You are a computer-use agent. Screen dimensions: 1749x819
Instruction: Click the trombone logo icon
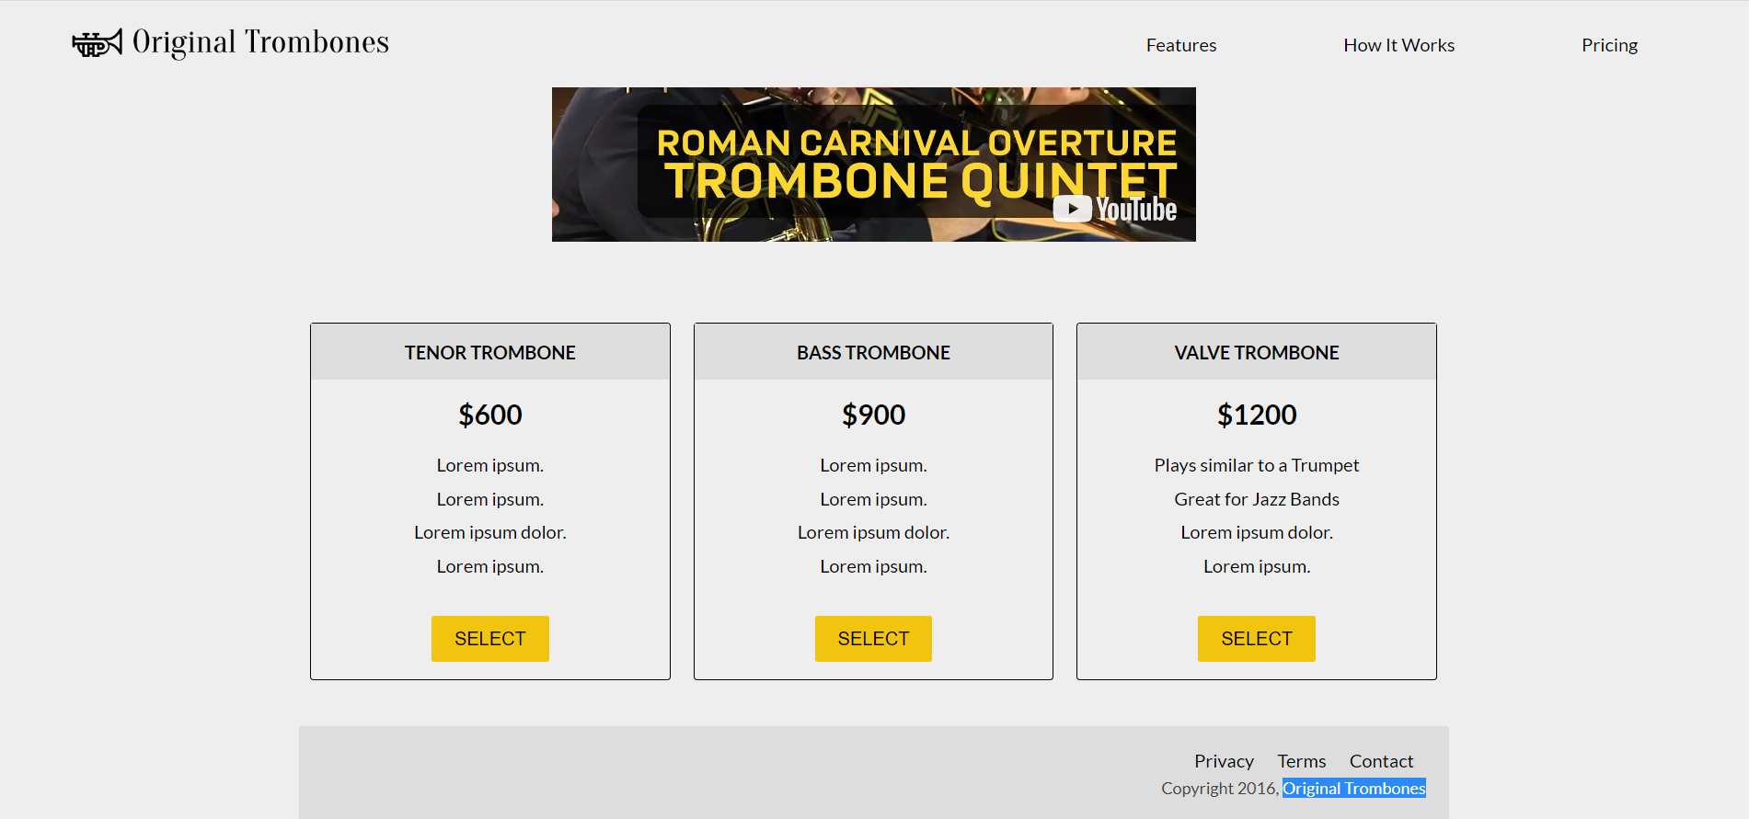pos(95,41)
